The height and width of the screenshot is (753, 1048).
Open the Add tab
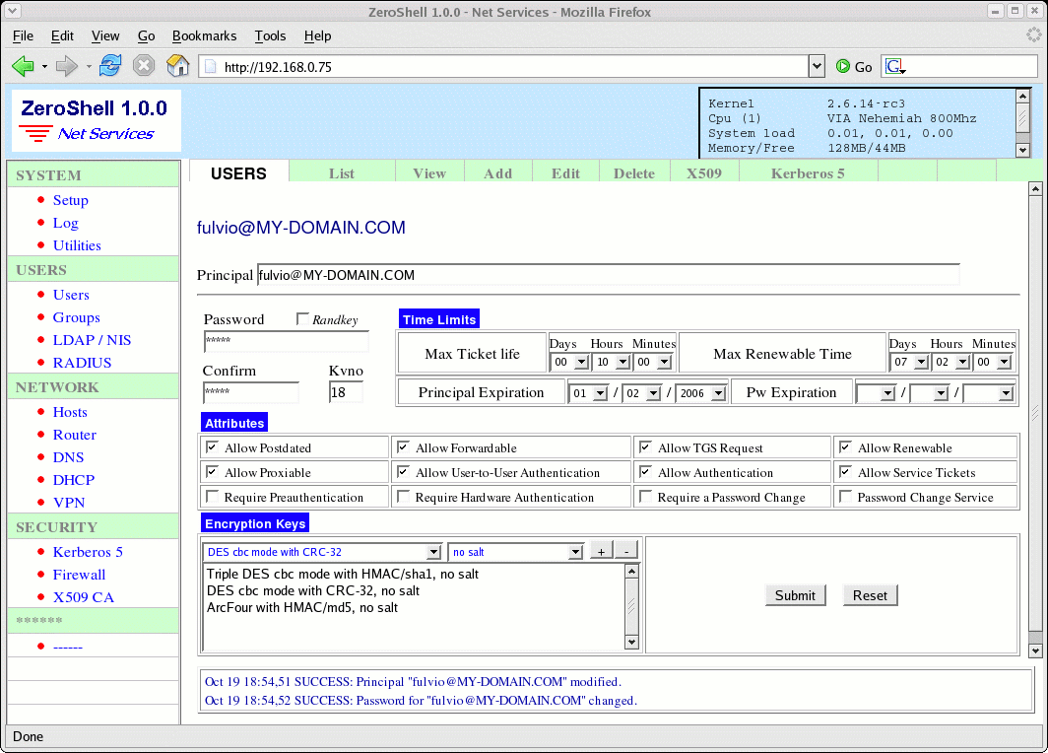click(498, 173)
